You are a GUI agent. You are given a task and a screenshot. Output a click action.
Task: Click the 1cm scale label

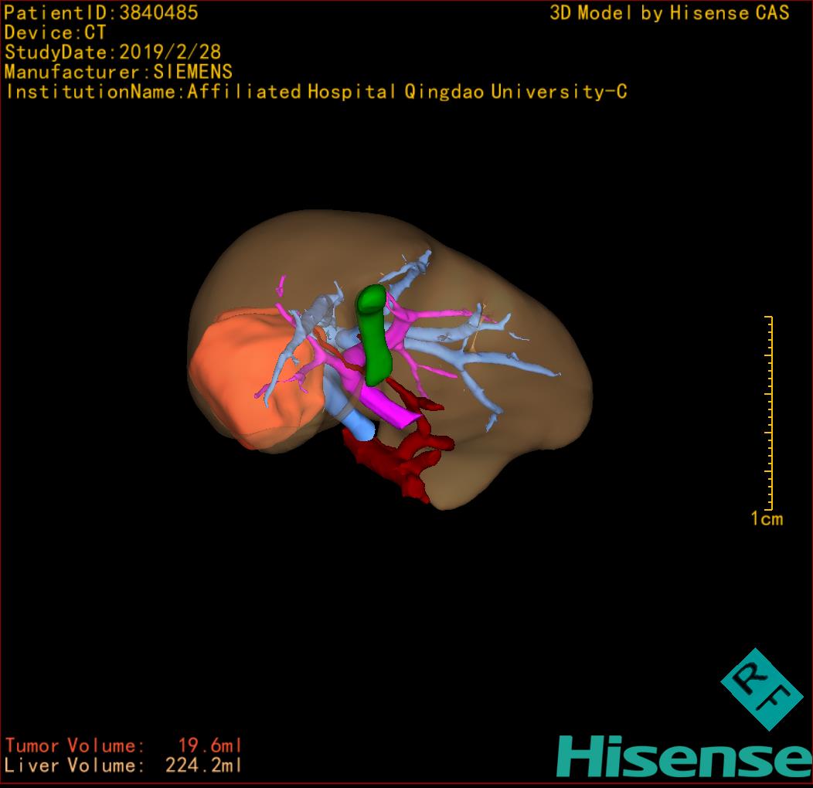tap(766, 518)
